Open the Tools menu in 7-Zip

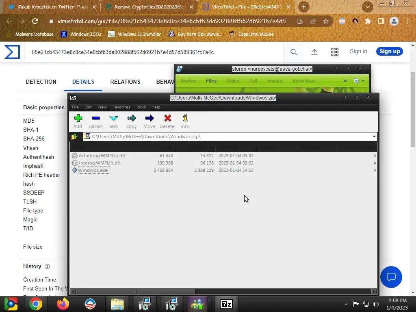pyautogui.click(x=141, y=107)
